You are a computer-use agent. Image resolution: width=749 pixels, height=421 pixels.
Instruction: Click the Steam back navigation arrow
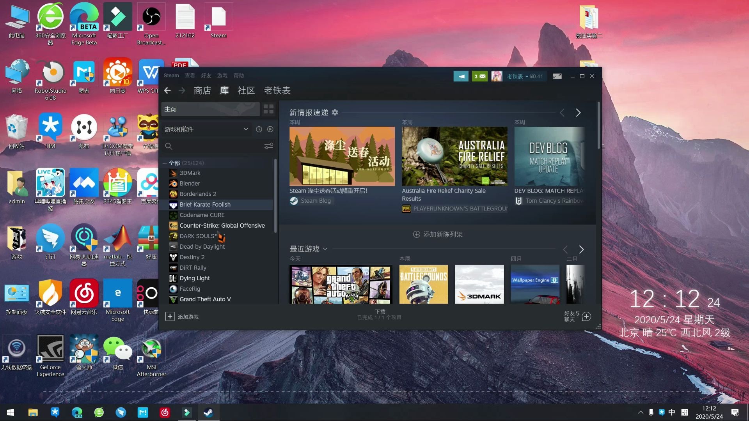tap(167, 90)
